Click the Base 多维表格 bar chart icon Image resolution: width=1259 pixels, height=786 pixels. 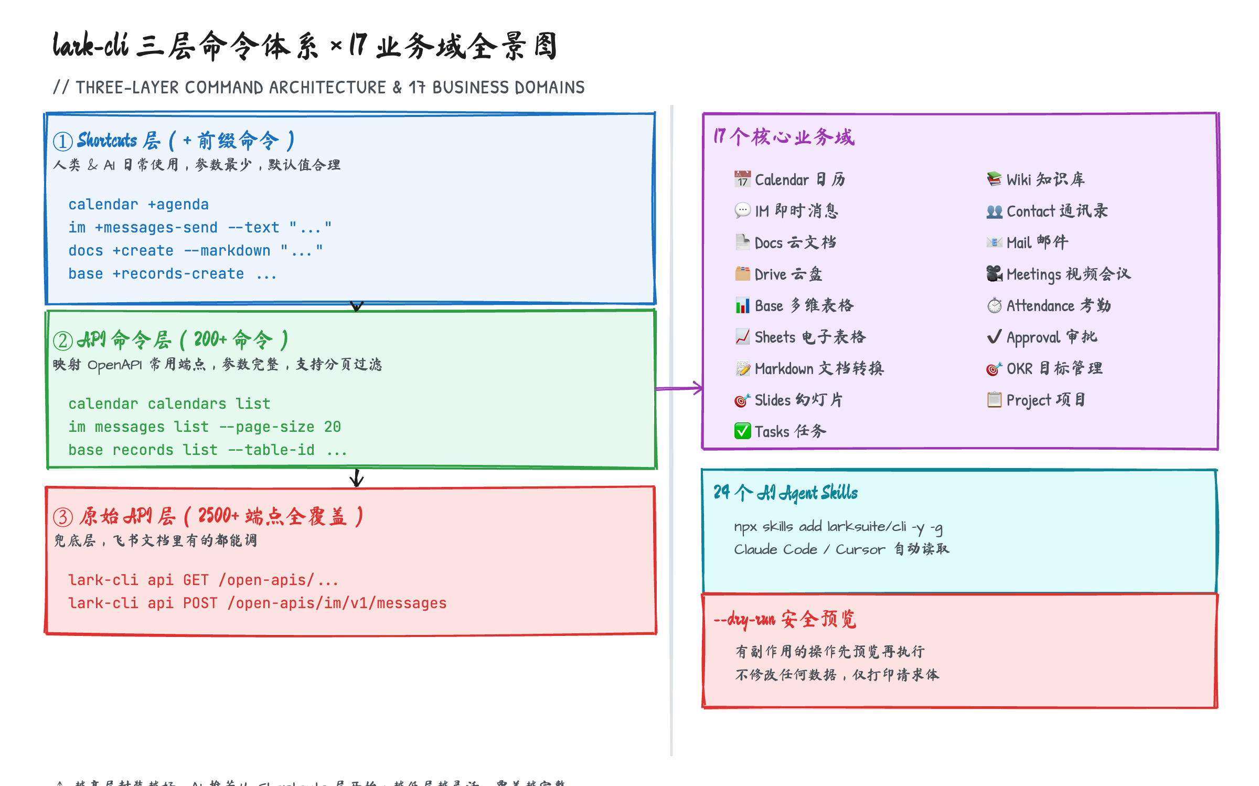click(x=742, y=305)
